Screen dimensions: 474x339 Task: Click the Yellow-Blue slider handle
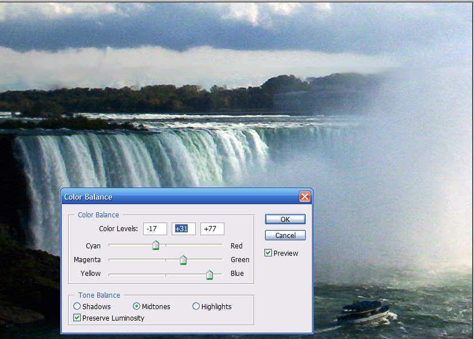(210, 275)
